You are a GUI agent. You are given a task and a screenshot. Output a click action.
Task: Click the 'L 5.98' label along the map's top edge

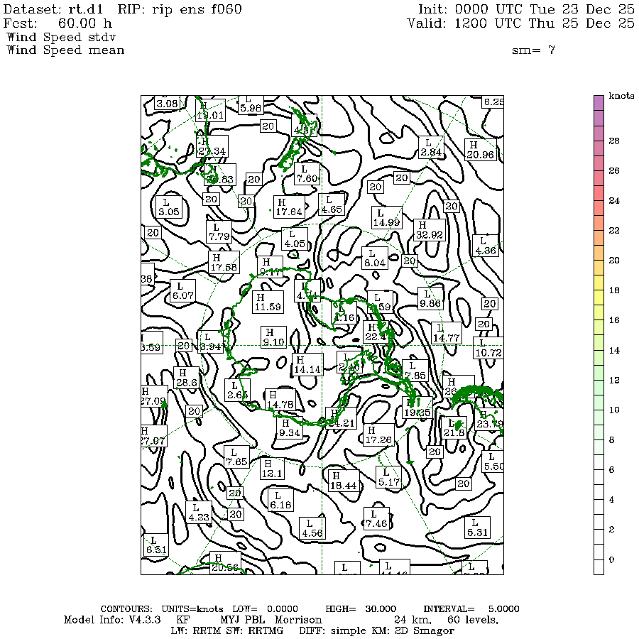pos(251,105)
